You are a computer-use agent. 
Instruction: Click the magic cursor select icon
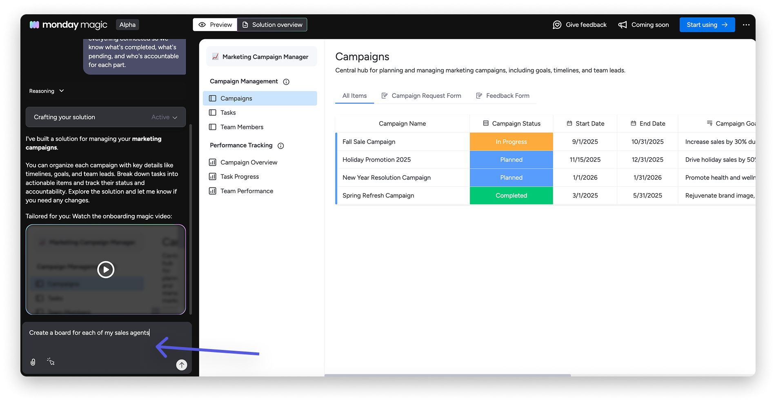tap(51, 361)
